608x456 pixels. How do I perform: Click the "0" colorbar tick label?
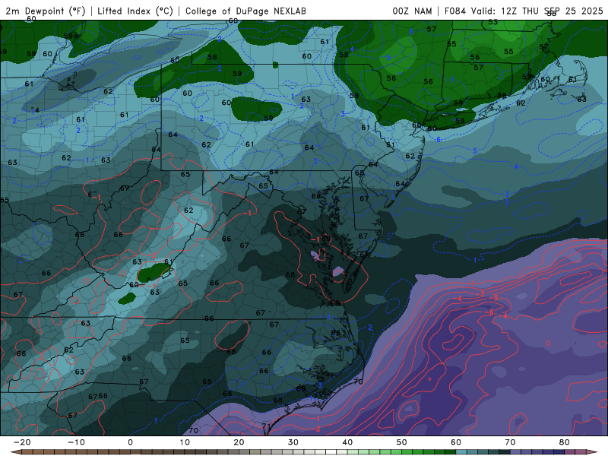[130, 442]
